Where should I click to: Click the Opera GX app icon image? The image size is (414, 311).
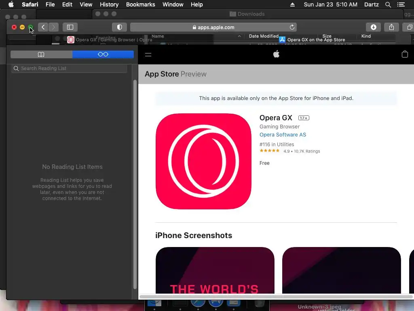tap(204, 161)
